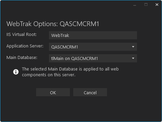
Task: Focus the empty right side of IIS Virtual Root field
Action: point(103,35)
